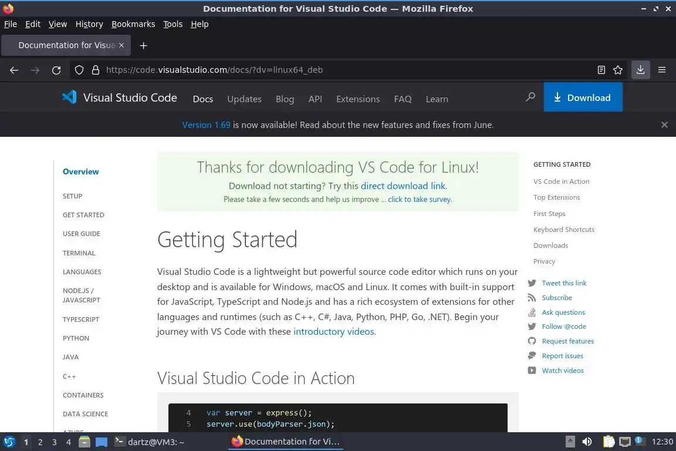Expand the PYTHON sidebar section
The image size is (676, 451).
(76, 338)
